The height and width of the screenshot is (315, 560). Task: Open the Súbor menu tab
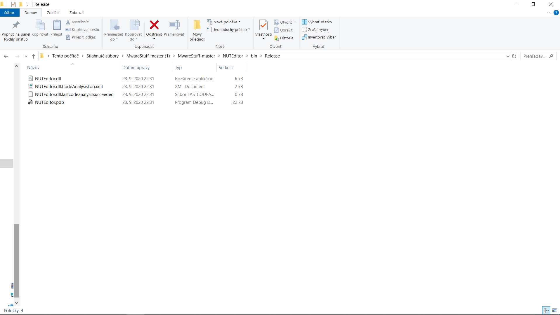[x=9, y=13]
